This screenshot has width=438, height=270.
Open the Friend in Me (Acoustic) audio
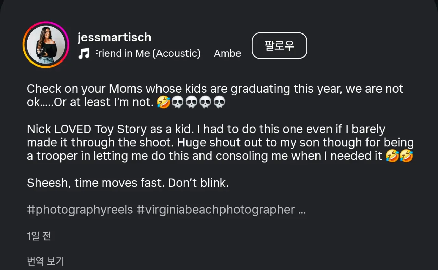point(147,53)
